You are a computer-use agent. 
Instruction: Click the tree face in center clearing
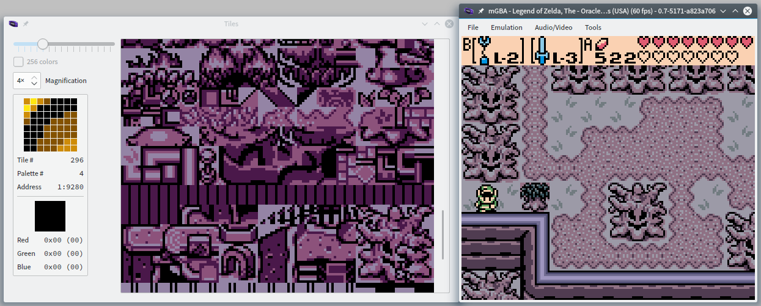[x=637, y=211]
